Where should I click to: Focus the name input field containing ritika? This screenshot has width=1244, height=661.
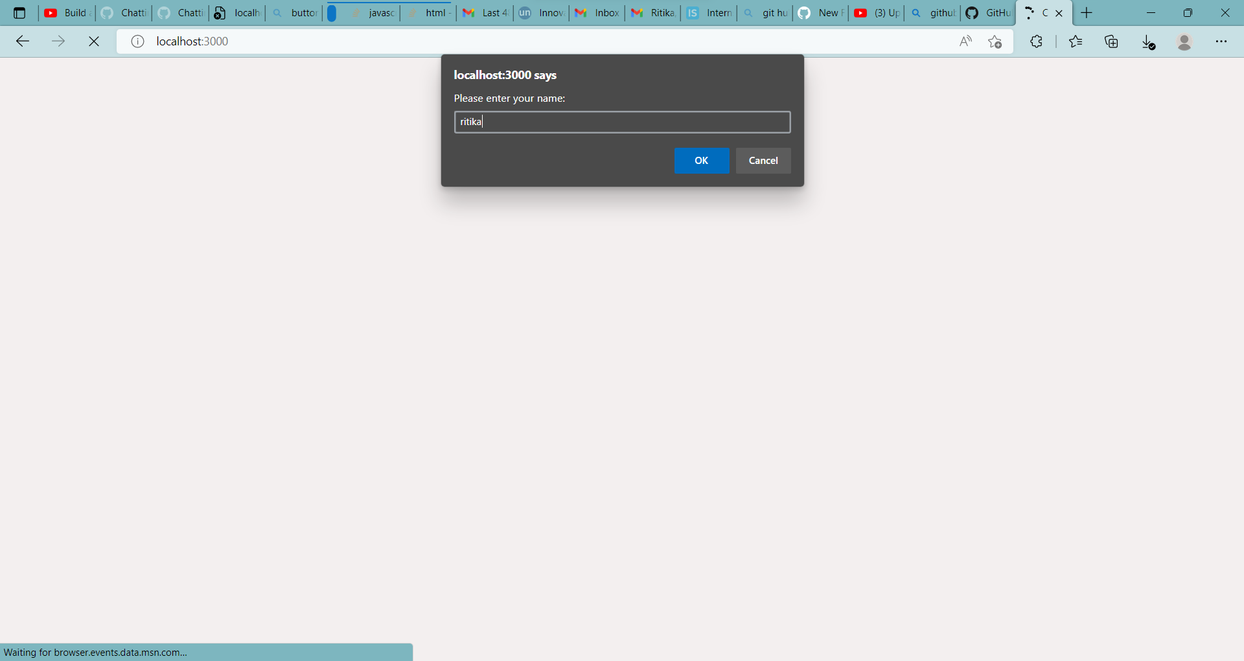coord(622,122)
